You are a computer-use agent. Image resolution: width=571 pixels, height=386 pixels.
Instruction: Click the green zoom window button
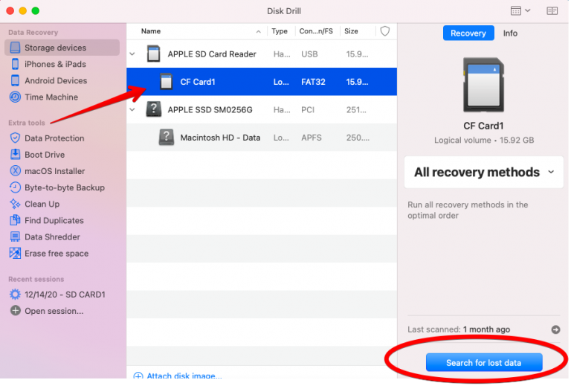[36, 11]
